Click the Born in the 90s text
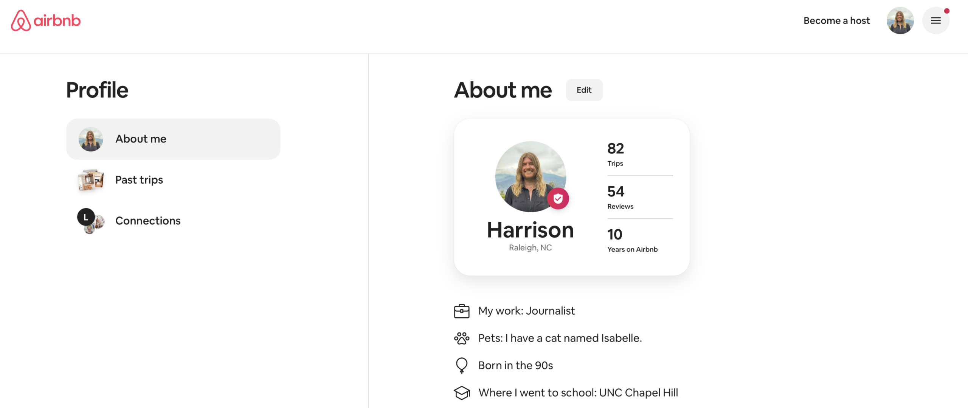968x408 pixels. [x=515, y=365]
